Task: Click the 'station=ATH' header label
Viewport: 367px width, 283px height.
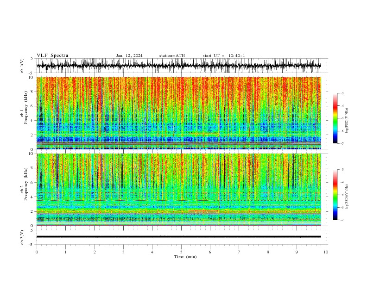Action: (172, 55)
